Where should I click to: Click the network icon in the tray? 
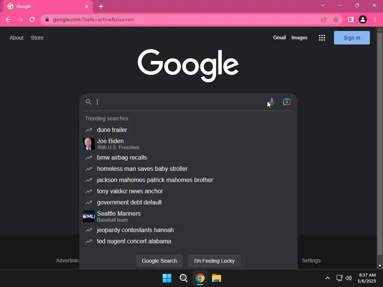point(339,278)
